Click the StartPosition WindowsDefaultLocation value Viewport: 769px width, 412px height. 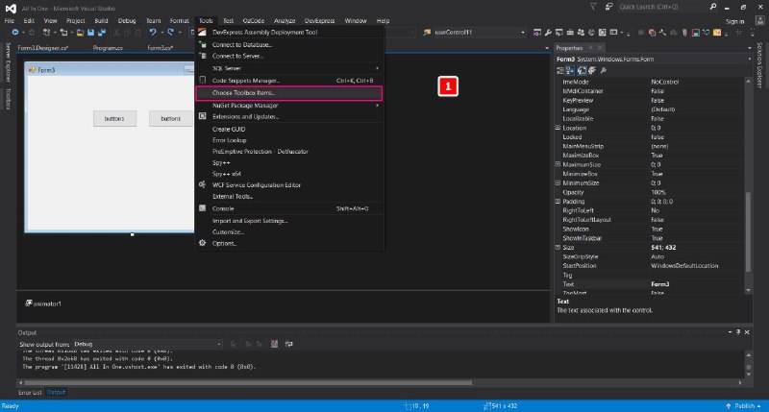tap(696, 266)
